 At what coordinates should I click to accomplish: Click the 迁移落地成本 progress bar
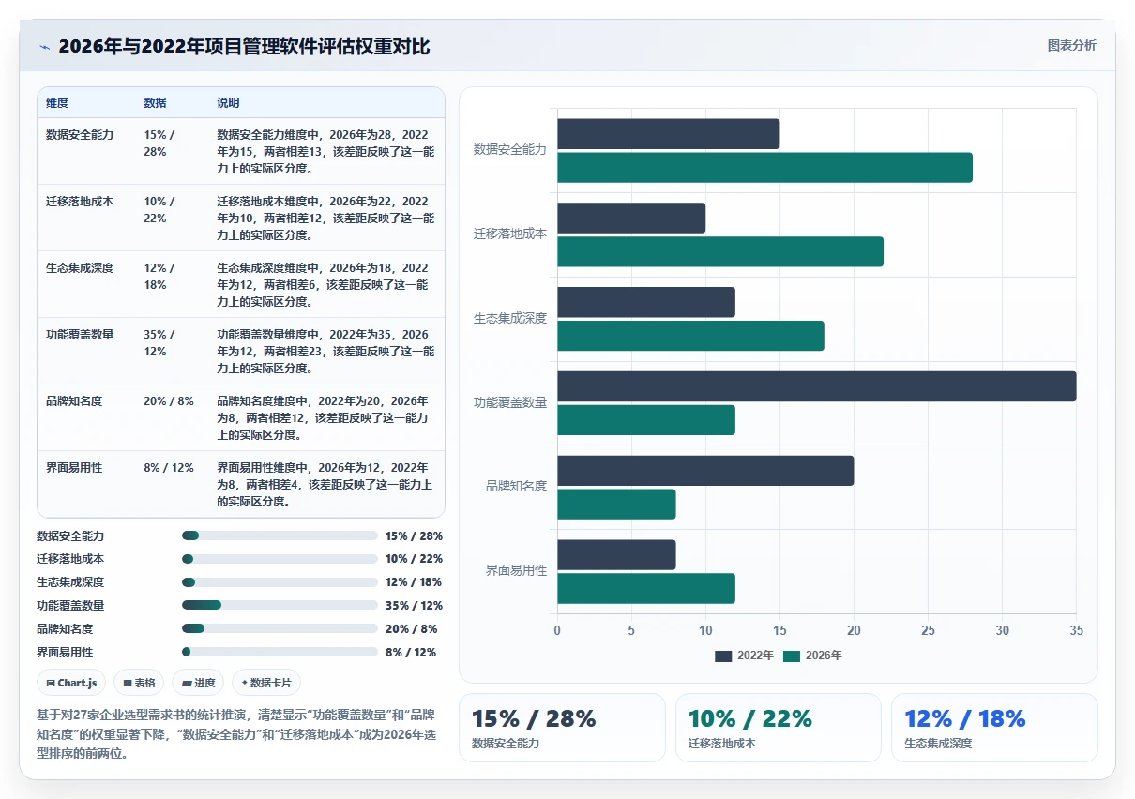click(x=280, y=559)
